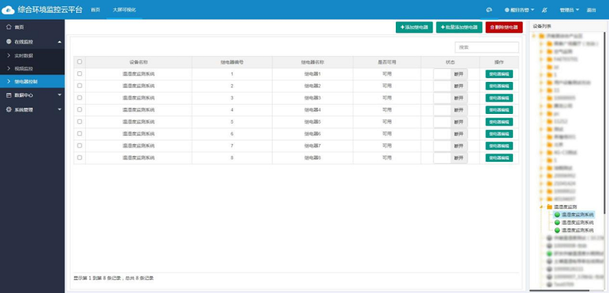Click the cloud platform logo icon

[x=8, y=10]
